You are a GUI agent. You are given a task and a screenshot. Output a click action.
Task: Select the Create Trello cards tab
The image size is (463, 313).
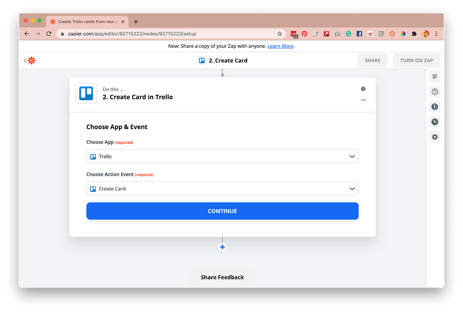pyautogui.click(x=87, y=22)
